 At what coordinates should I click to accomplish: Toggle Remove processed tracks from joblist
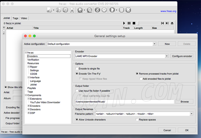pyautogui.click(x=137, y=73)
